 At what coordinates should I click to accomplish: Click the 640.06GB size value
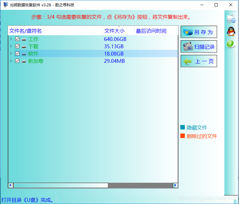(x=115, y=39)
